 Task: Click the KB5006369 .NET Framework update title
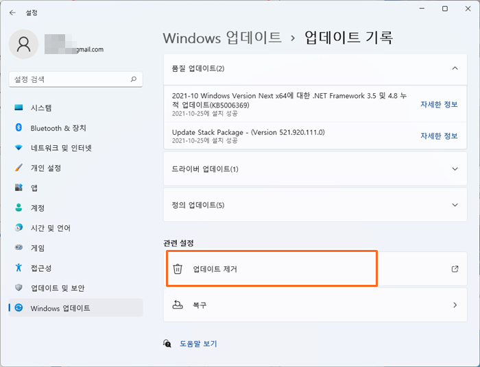pos(289,100)
